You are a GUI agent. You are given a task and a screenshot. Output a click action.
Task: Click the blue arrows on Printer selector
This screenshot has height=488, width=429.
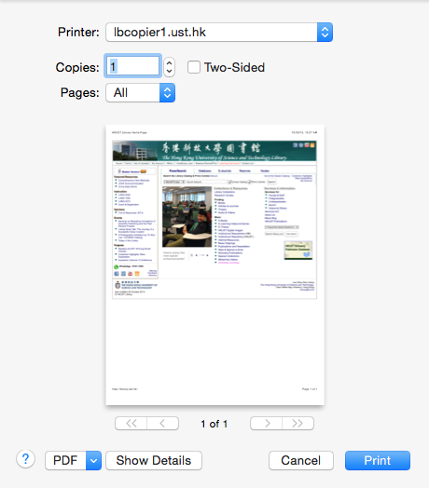click(325, 32)
